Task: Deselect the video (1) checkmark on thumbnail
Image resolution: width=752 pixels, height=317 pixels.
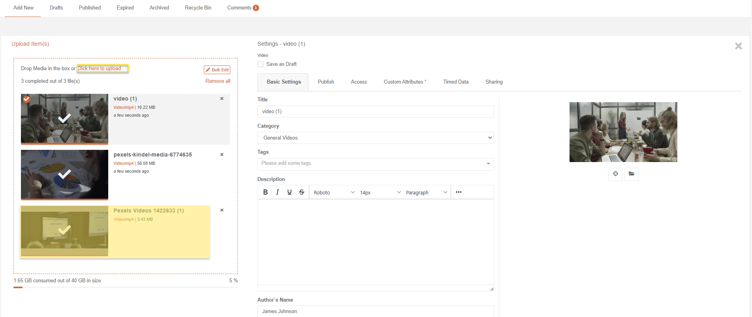Action: [26, 99]
